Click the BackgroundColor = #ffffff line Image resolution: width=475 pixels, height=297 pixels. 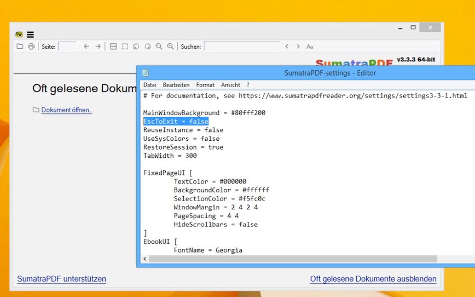pyautogui.click(x=222, y=190)
